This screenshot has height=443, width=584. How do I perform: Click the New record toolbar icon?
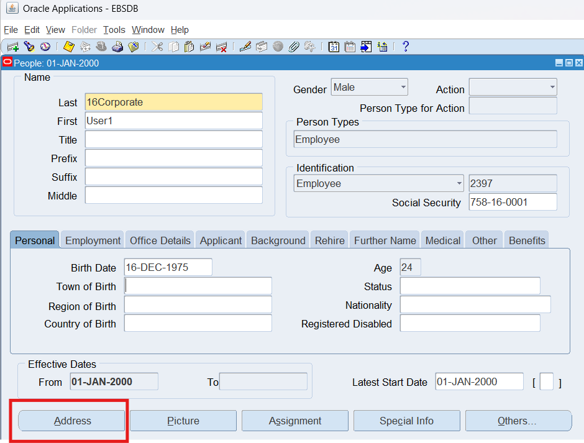12,47
